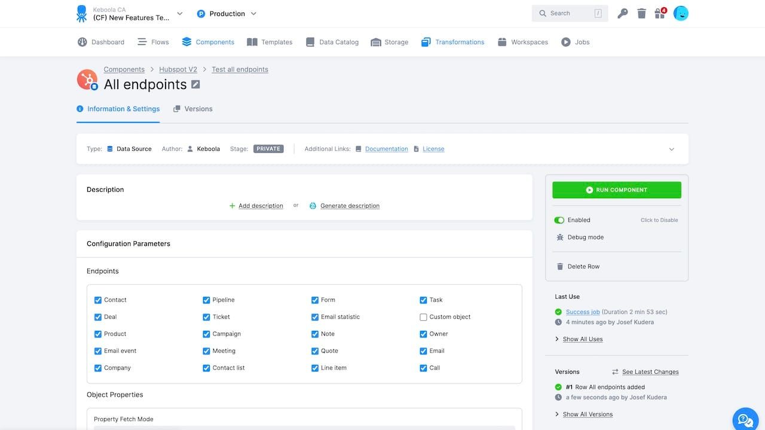Click the Delete Row trash icon
Image resolution: width=765 pixels, height=430 pixels.
[x=559, y=266]
